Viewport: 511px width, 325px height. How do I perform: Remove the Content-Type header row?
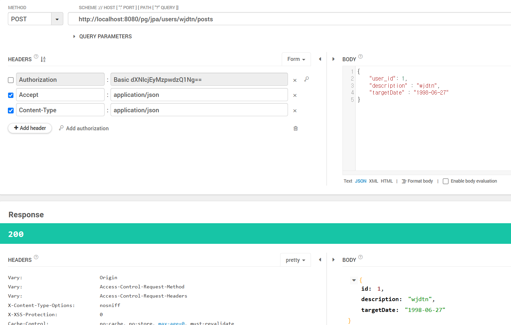(x=295, y=111)
